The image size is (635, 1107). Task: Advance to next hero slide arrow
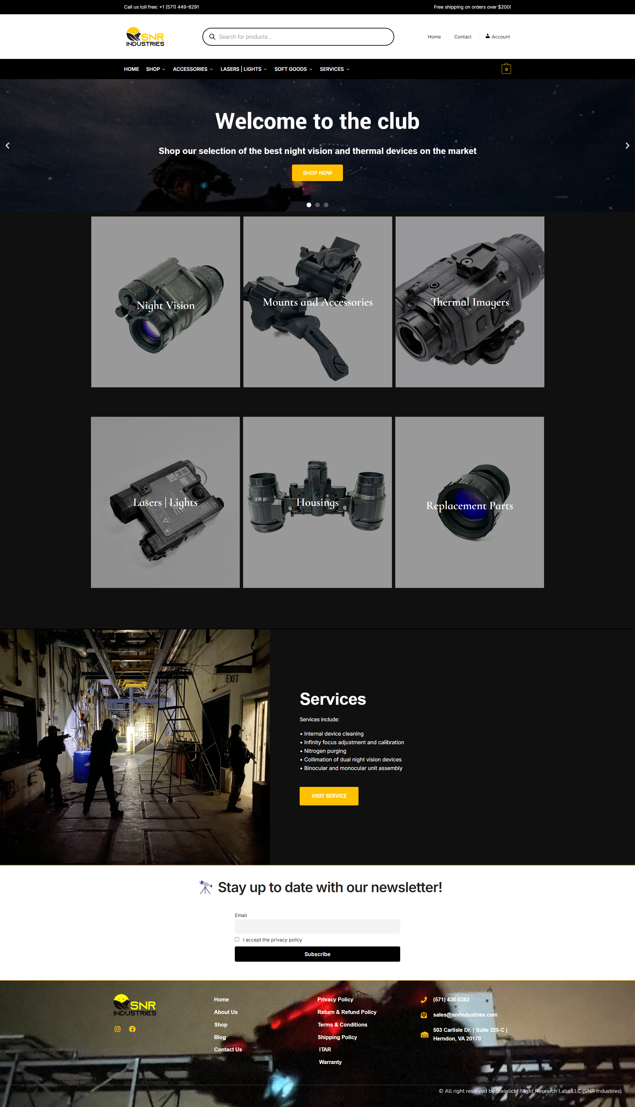pyautogui.click(x=627, y=145)
